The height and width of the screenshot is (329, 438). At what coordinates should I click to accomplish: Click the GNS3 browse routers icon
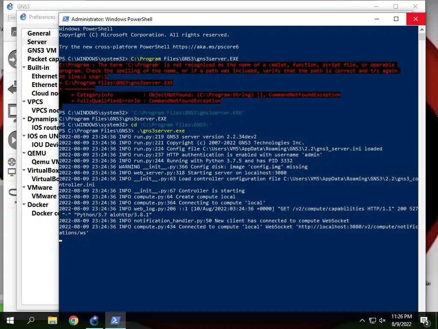13,59
